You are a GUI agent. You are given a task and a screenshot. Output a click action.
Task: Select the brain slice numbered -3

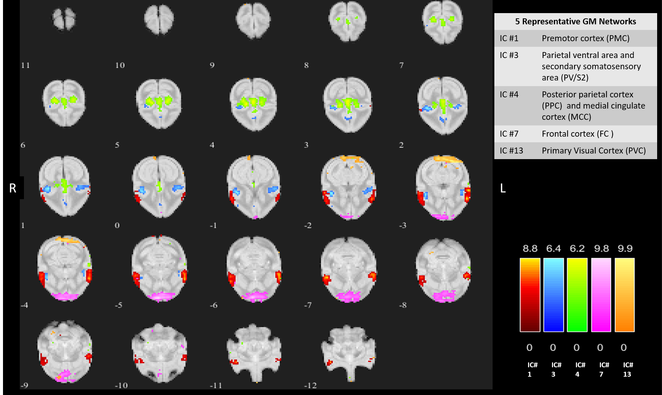(443, 187)
